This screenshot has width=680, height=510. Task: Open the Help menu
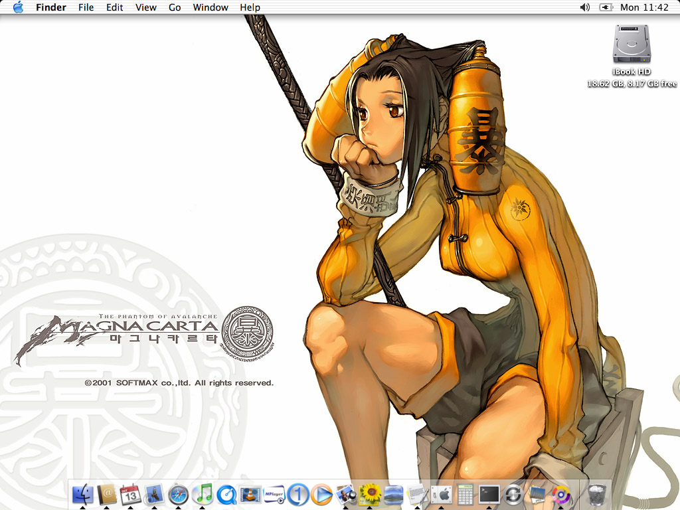coord(250,7)
